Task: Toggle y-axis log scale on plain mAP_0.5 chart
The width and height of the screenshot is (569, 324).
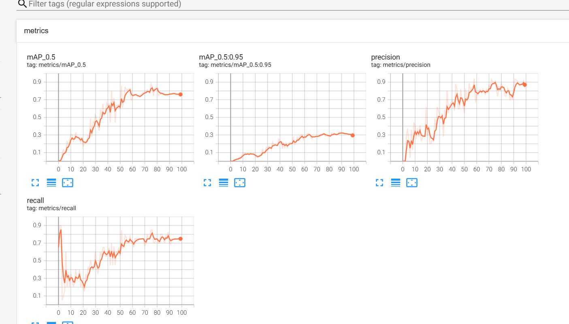Action: click(51, 183)
